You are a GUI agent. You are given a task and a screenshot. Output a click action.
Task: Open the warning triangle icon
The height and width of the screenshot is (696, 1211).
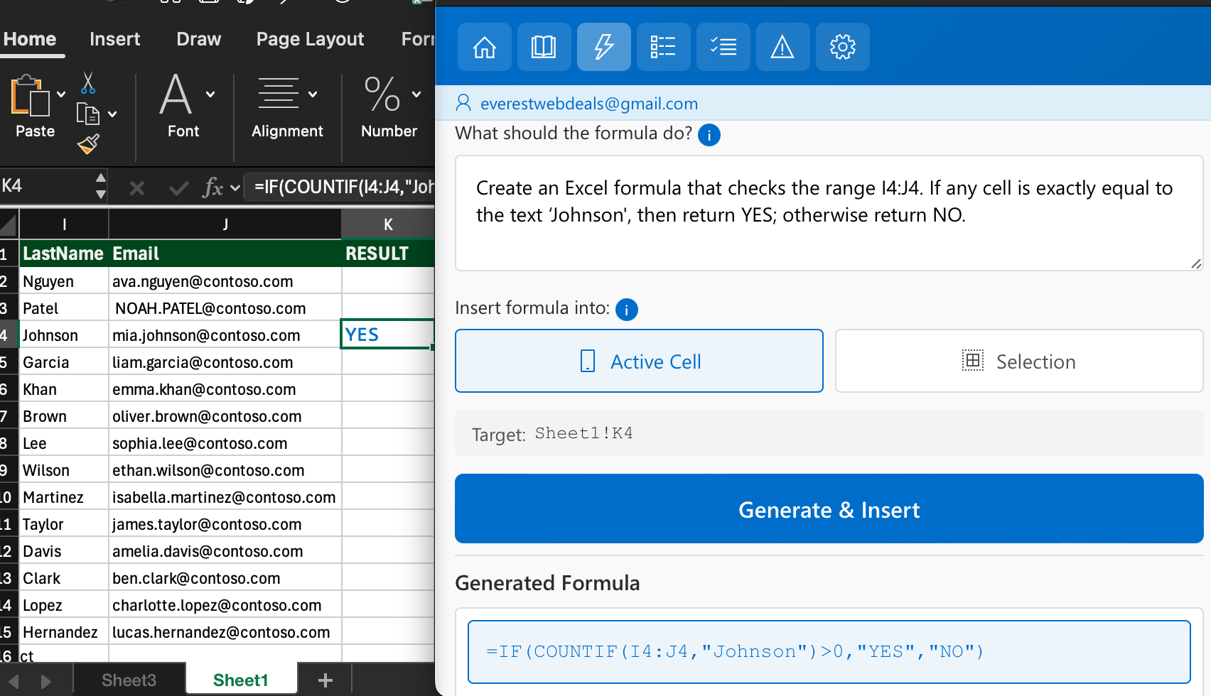782,47
